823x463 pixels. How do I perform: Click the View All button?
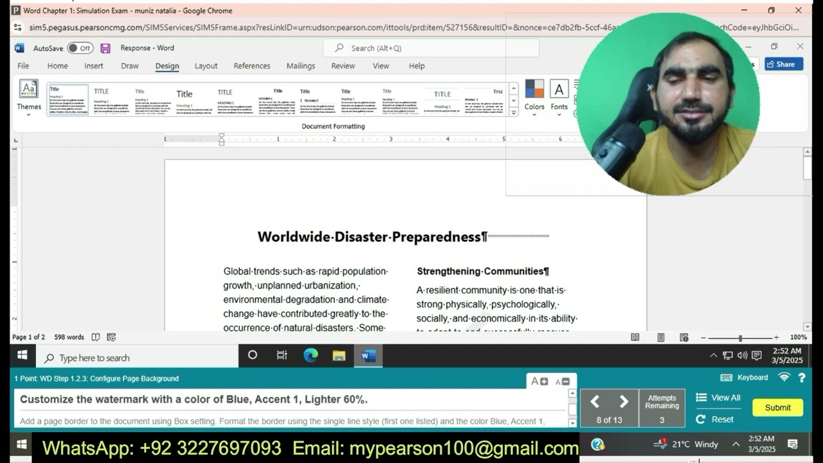click(x=718, y=397)
